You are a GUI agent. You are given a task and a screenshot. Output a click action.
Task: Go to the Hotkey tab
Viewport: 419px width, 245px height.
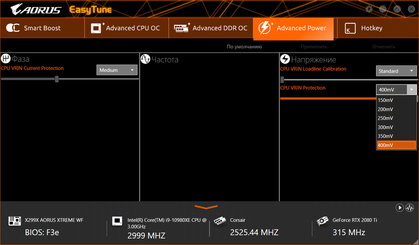click(x=378, y=28)
